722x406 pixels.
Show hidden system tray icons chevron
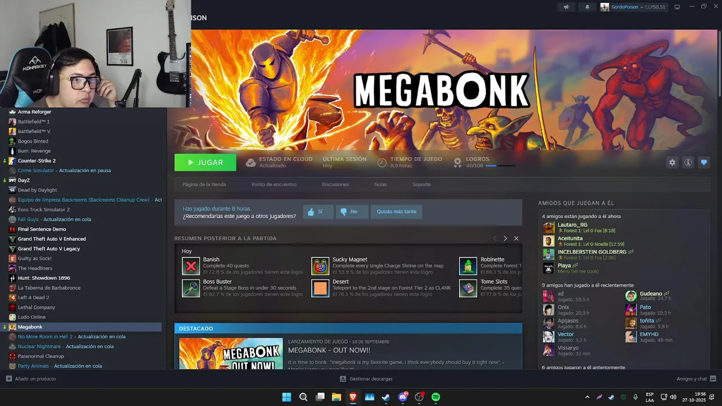587,397
